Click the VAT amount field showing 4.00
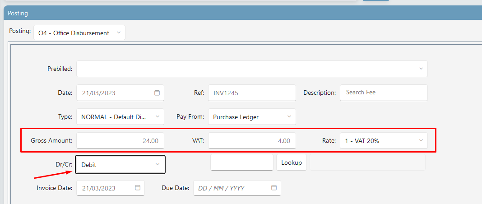 [252, 141]
